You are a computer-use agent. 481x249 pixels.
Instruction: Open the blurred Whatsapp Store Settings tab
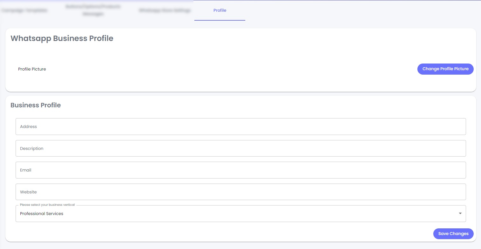click(x=165, y=10)
